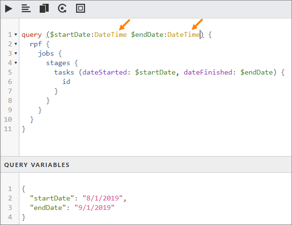
Task: Click the DateTime type after $endDate
Action: pos(183,34)
